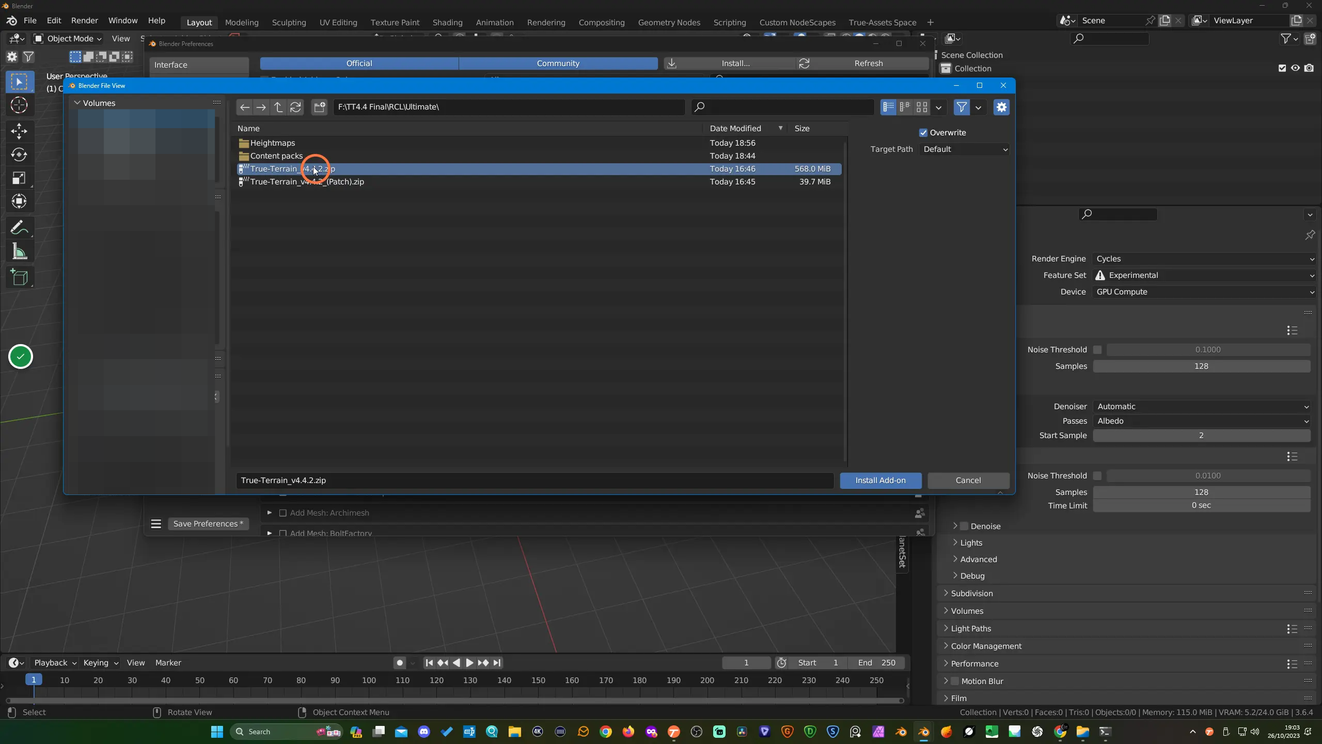The height and width of the screenshot is (744, 1322).
Task: Open the Render menu
Action: pos(85,21)
